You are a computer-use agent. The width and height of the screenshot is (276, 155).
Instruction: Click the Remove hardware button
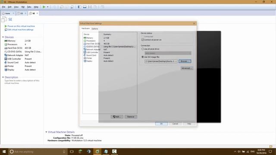coord(131,117)
